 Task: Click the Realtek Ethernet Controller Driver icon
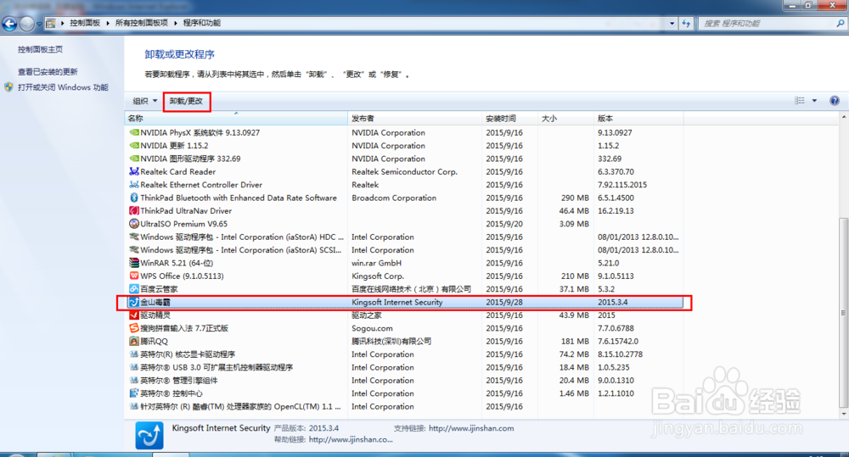pos(134,185)
